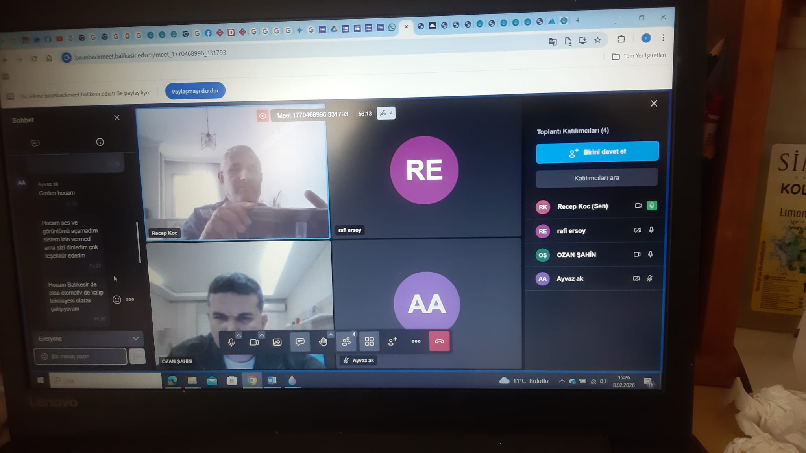Add emoji reaction to last chat message

click(x=117, y=300)
